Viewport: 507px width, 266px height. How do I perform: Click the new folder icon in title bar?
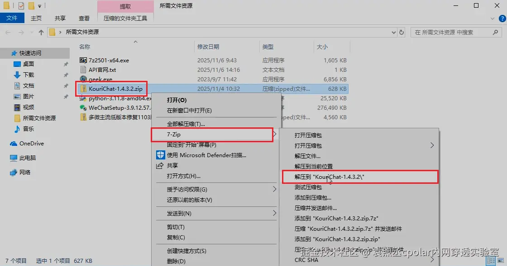(31, 6)
